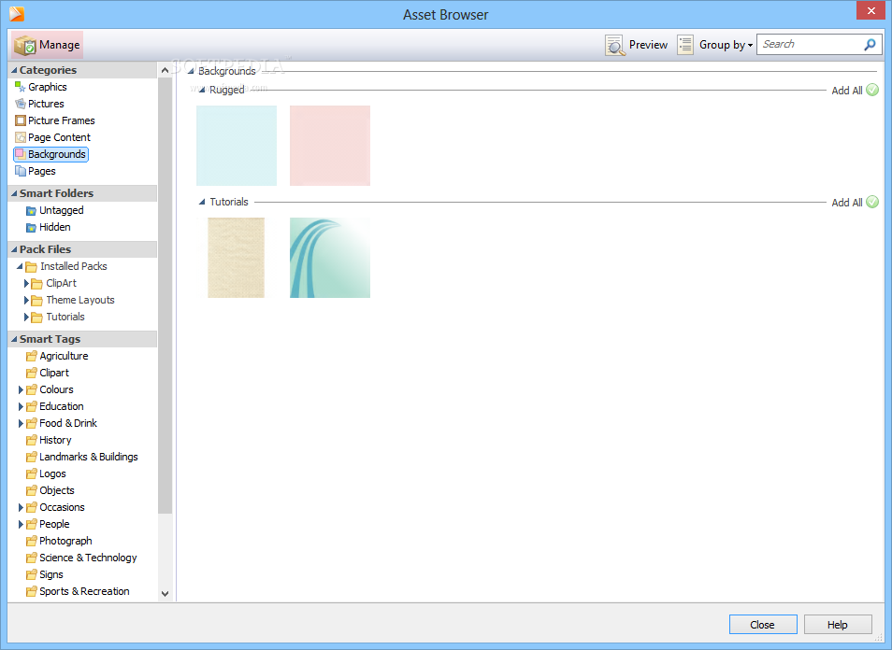The image size is (892, 650).
Task: Expand the Tutorials pack folder arrow
Action: [26, 317]
